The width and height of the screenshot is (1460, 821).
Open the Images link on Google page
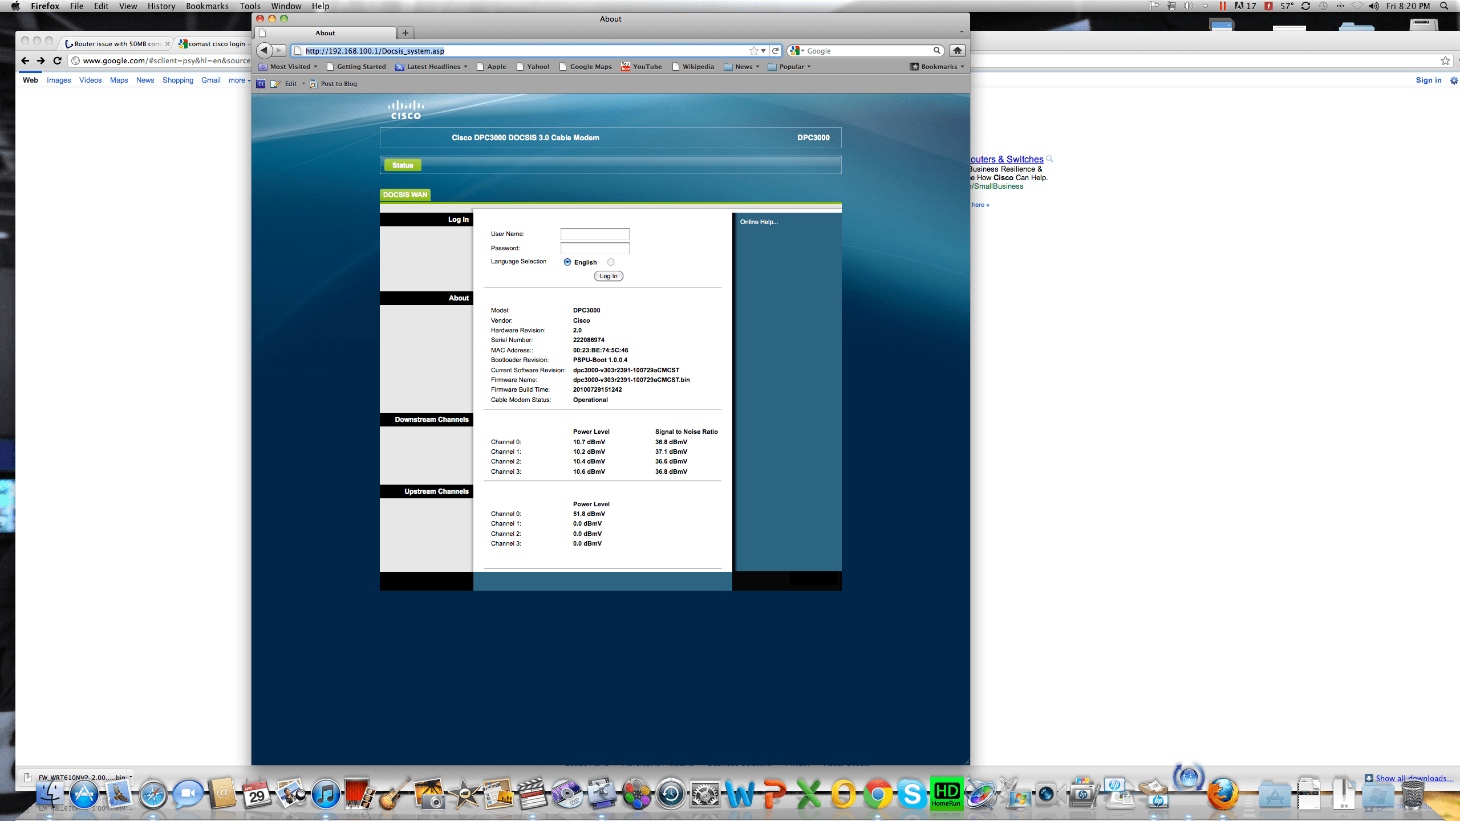pos(59,80)
